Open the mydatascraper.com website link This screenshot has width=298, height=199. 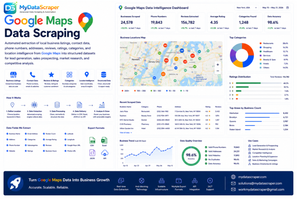pyautogui.click(x=252, y=177)
